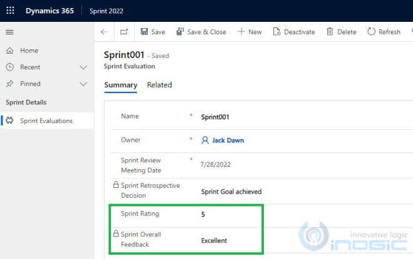
Task: Refresh the form
Action: pos(384,32)
